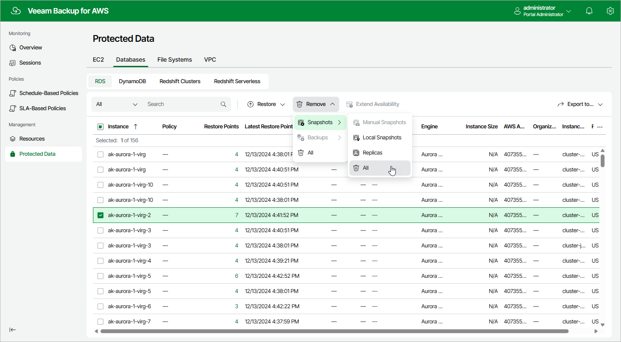
Task: Click the horizontal scrollbar thumb
Action: (334, 331)
